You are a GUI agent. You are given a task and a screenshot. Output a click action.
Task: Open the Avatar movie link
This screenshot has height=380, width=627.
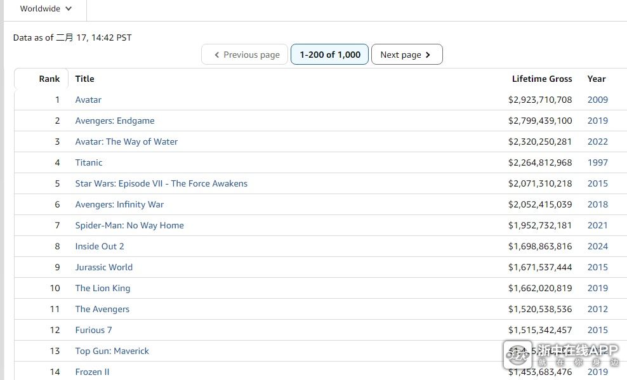pyautogui.click(x=88, y=100)
